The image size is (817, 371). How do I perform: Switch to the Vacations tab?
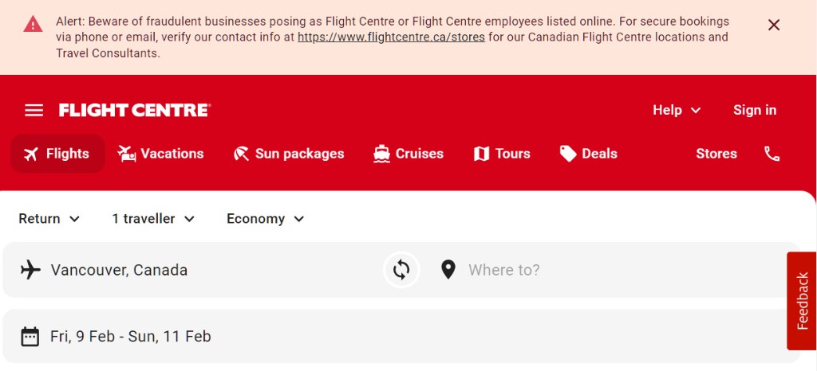pyautogui.click(x=160, y=154)
